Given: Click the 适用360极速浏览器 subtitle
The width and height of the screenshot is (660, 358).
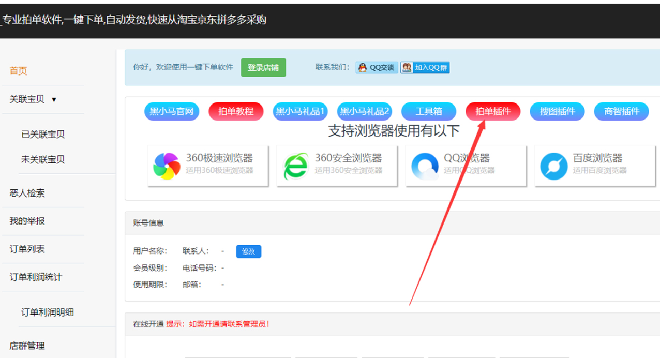Looking at the screenshot, I should pos(219,170).
